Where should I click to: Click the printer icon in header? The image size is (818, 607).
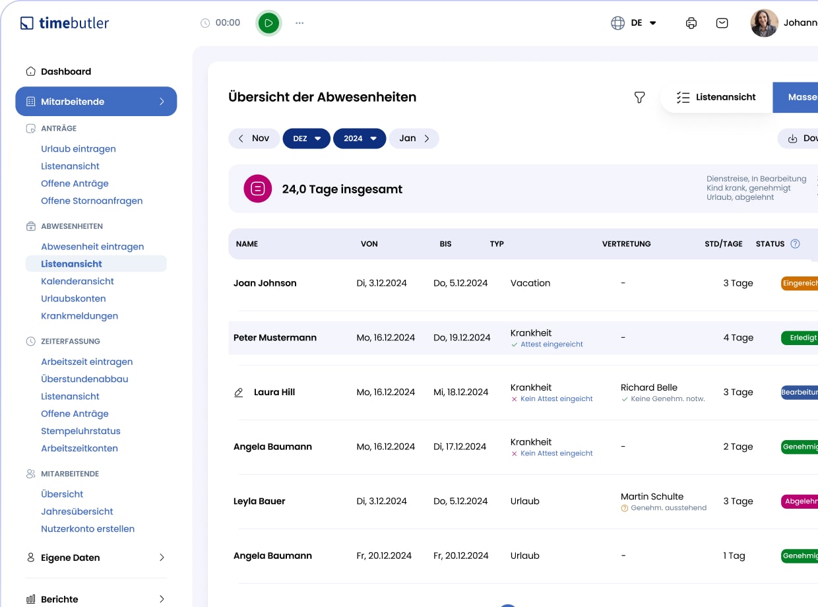click(691, 23)
